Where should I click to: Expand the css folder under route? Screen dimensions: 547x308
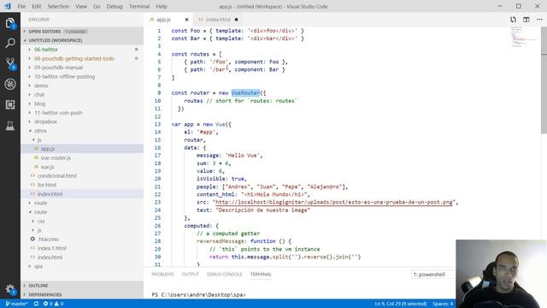[82, 221]
